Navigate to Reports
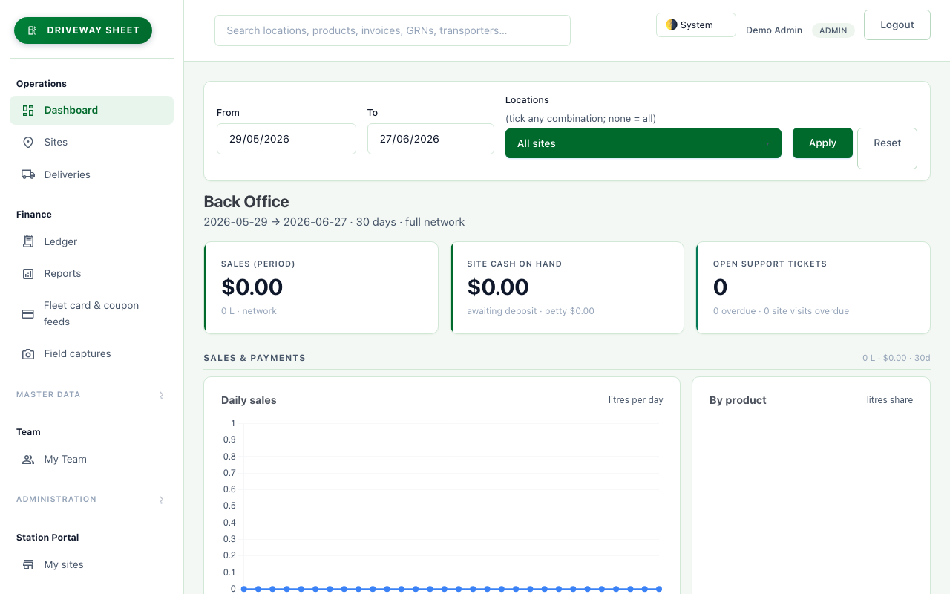 click(91, 273)
